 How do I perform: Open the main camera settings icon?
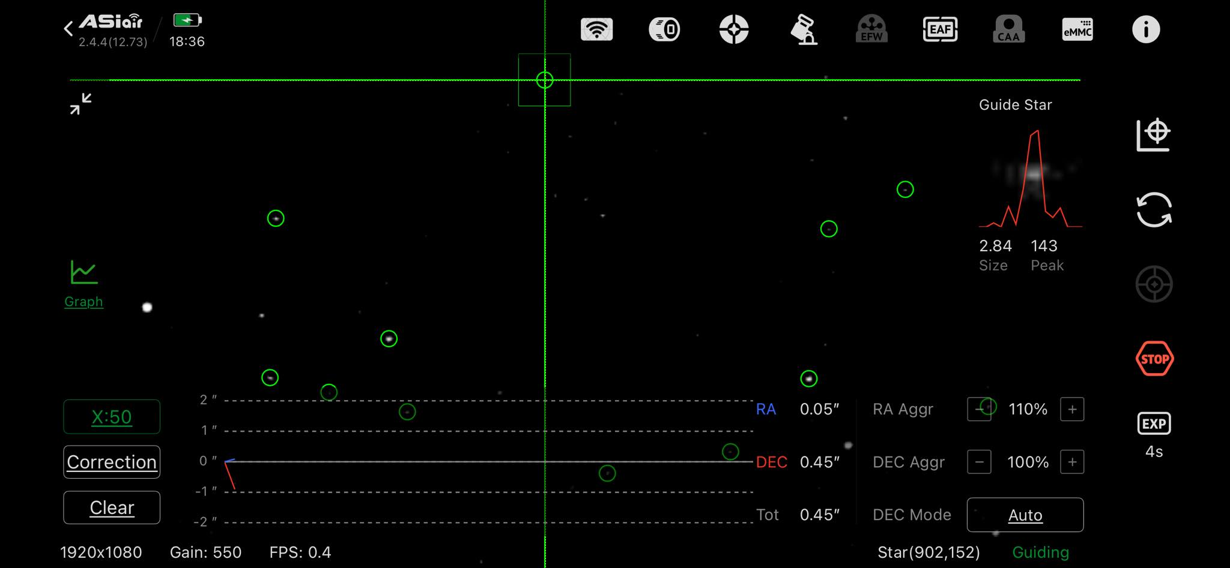[664, 29]
